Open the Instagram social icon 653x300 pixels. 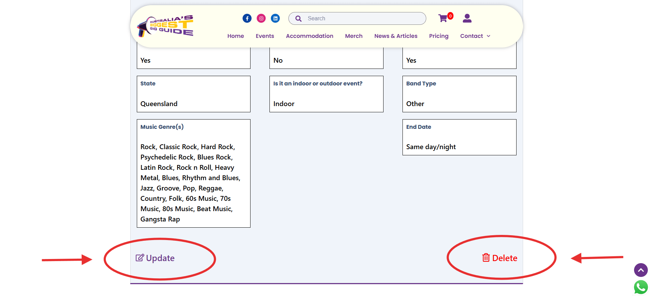pyautogui.click(x=261, y=18)
